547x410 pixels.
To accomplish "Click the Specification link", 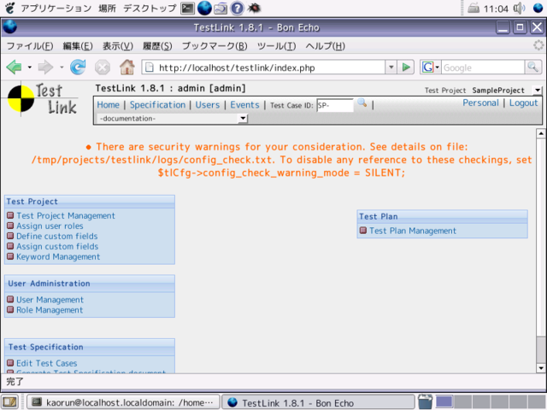I will pyautogui.click(x=157, y=105).
